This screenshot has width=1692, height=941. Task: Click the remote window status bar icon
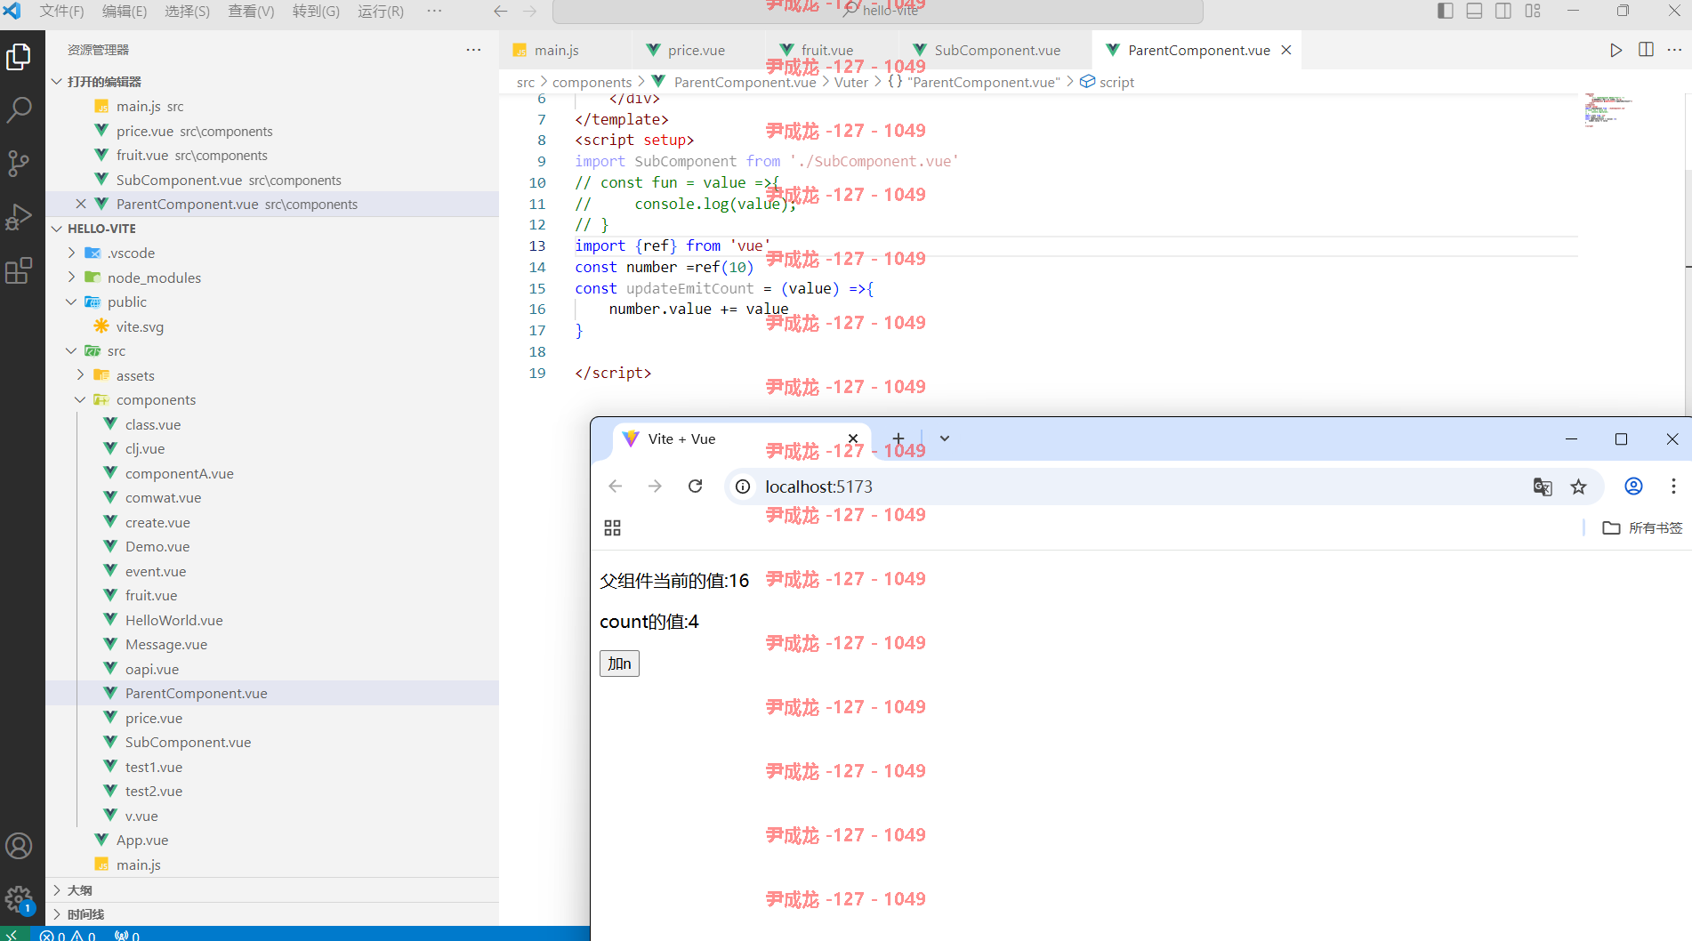pyautogui.click(x=14, y=935)
